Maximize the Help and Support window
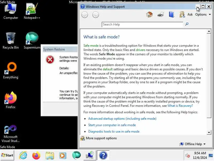 click(x=203, y=6)
